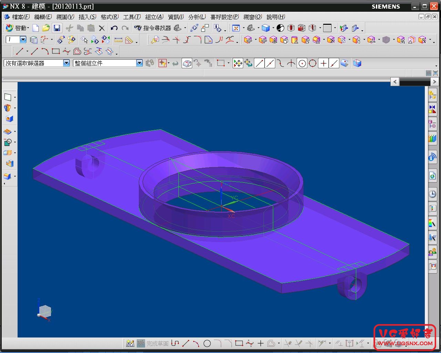Screen dimensions: 441x353
Task: Select the Rectangle tool in curve toolbar
Action: click(x=56, y=51)
